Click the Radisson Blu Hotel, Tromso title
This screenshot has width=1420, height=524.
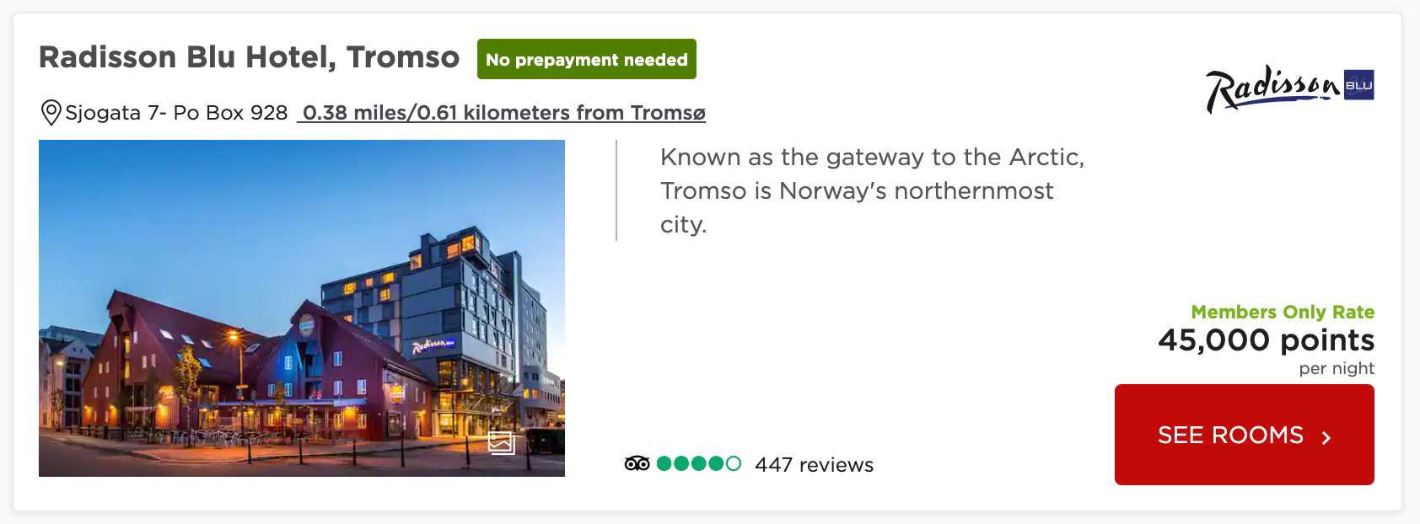click(249, 57)
